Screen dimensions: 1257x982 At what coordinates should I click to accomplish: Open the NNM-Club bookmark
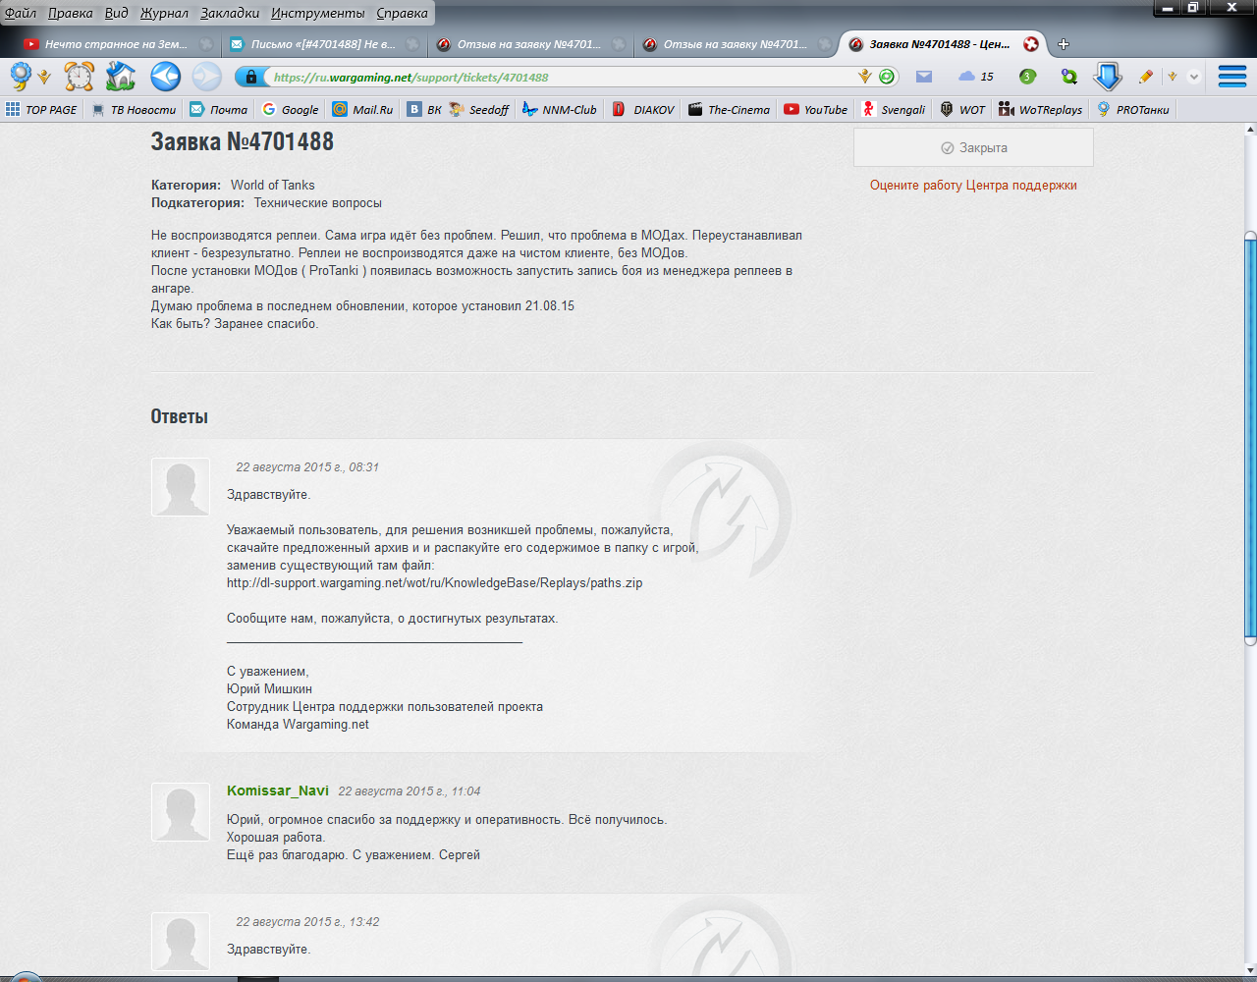560,110
